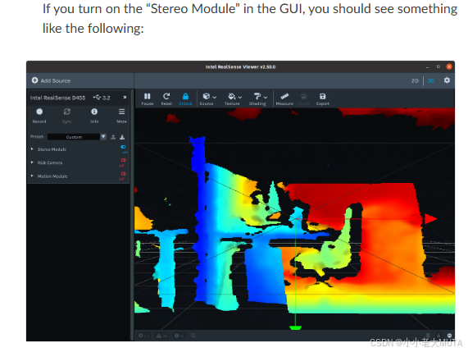Open the More hamburger menu

point(121,116)
